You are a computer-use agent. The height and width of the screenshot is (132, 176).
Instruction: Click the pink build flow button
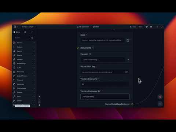point(160,97)
